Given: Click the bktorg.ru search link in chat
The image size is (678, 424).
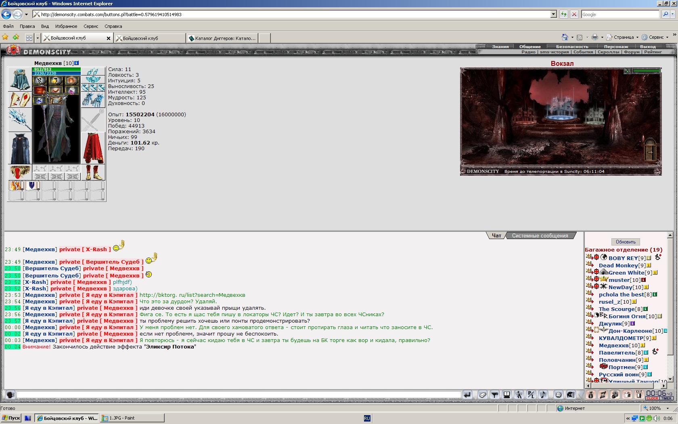Looking at the screenshot, I should (x=192, y=295).
